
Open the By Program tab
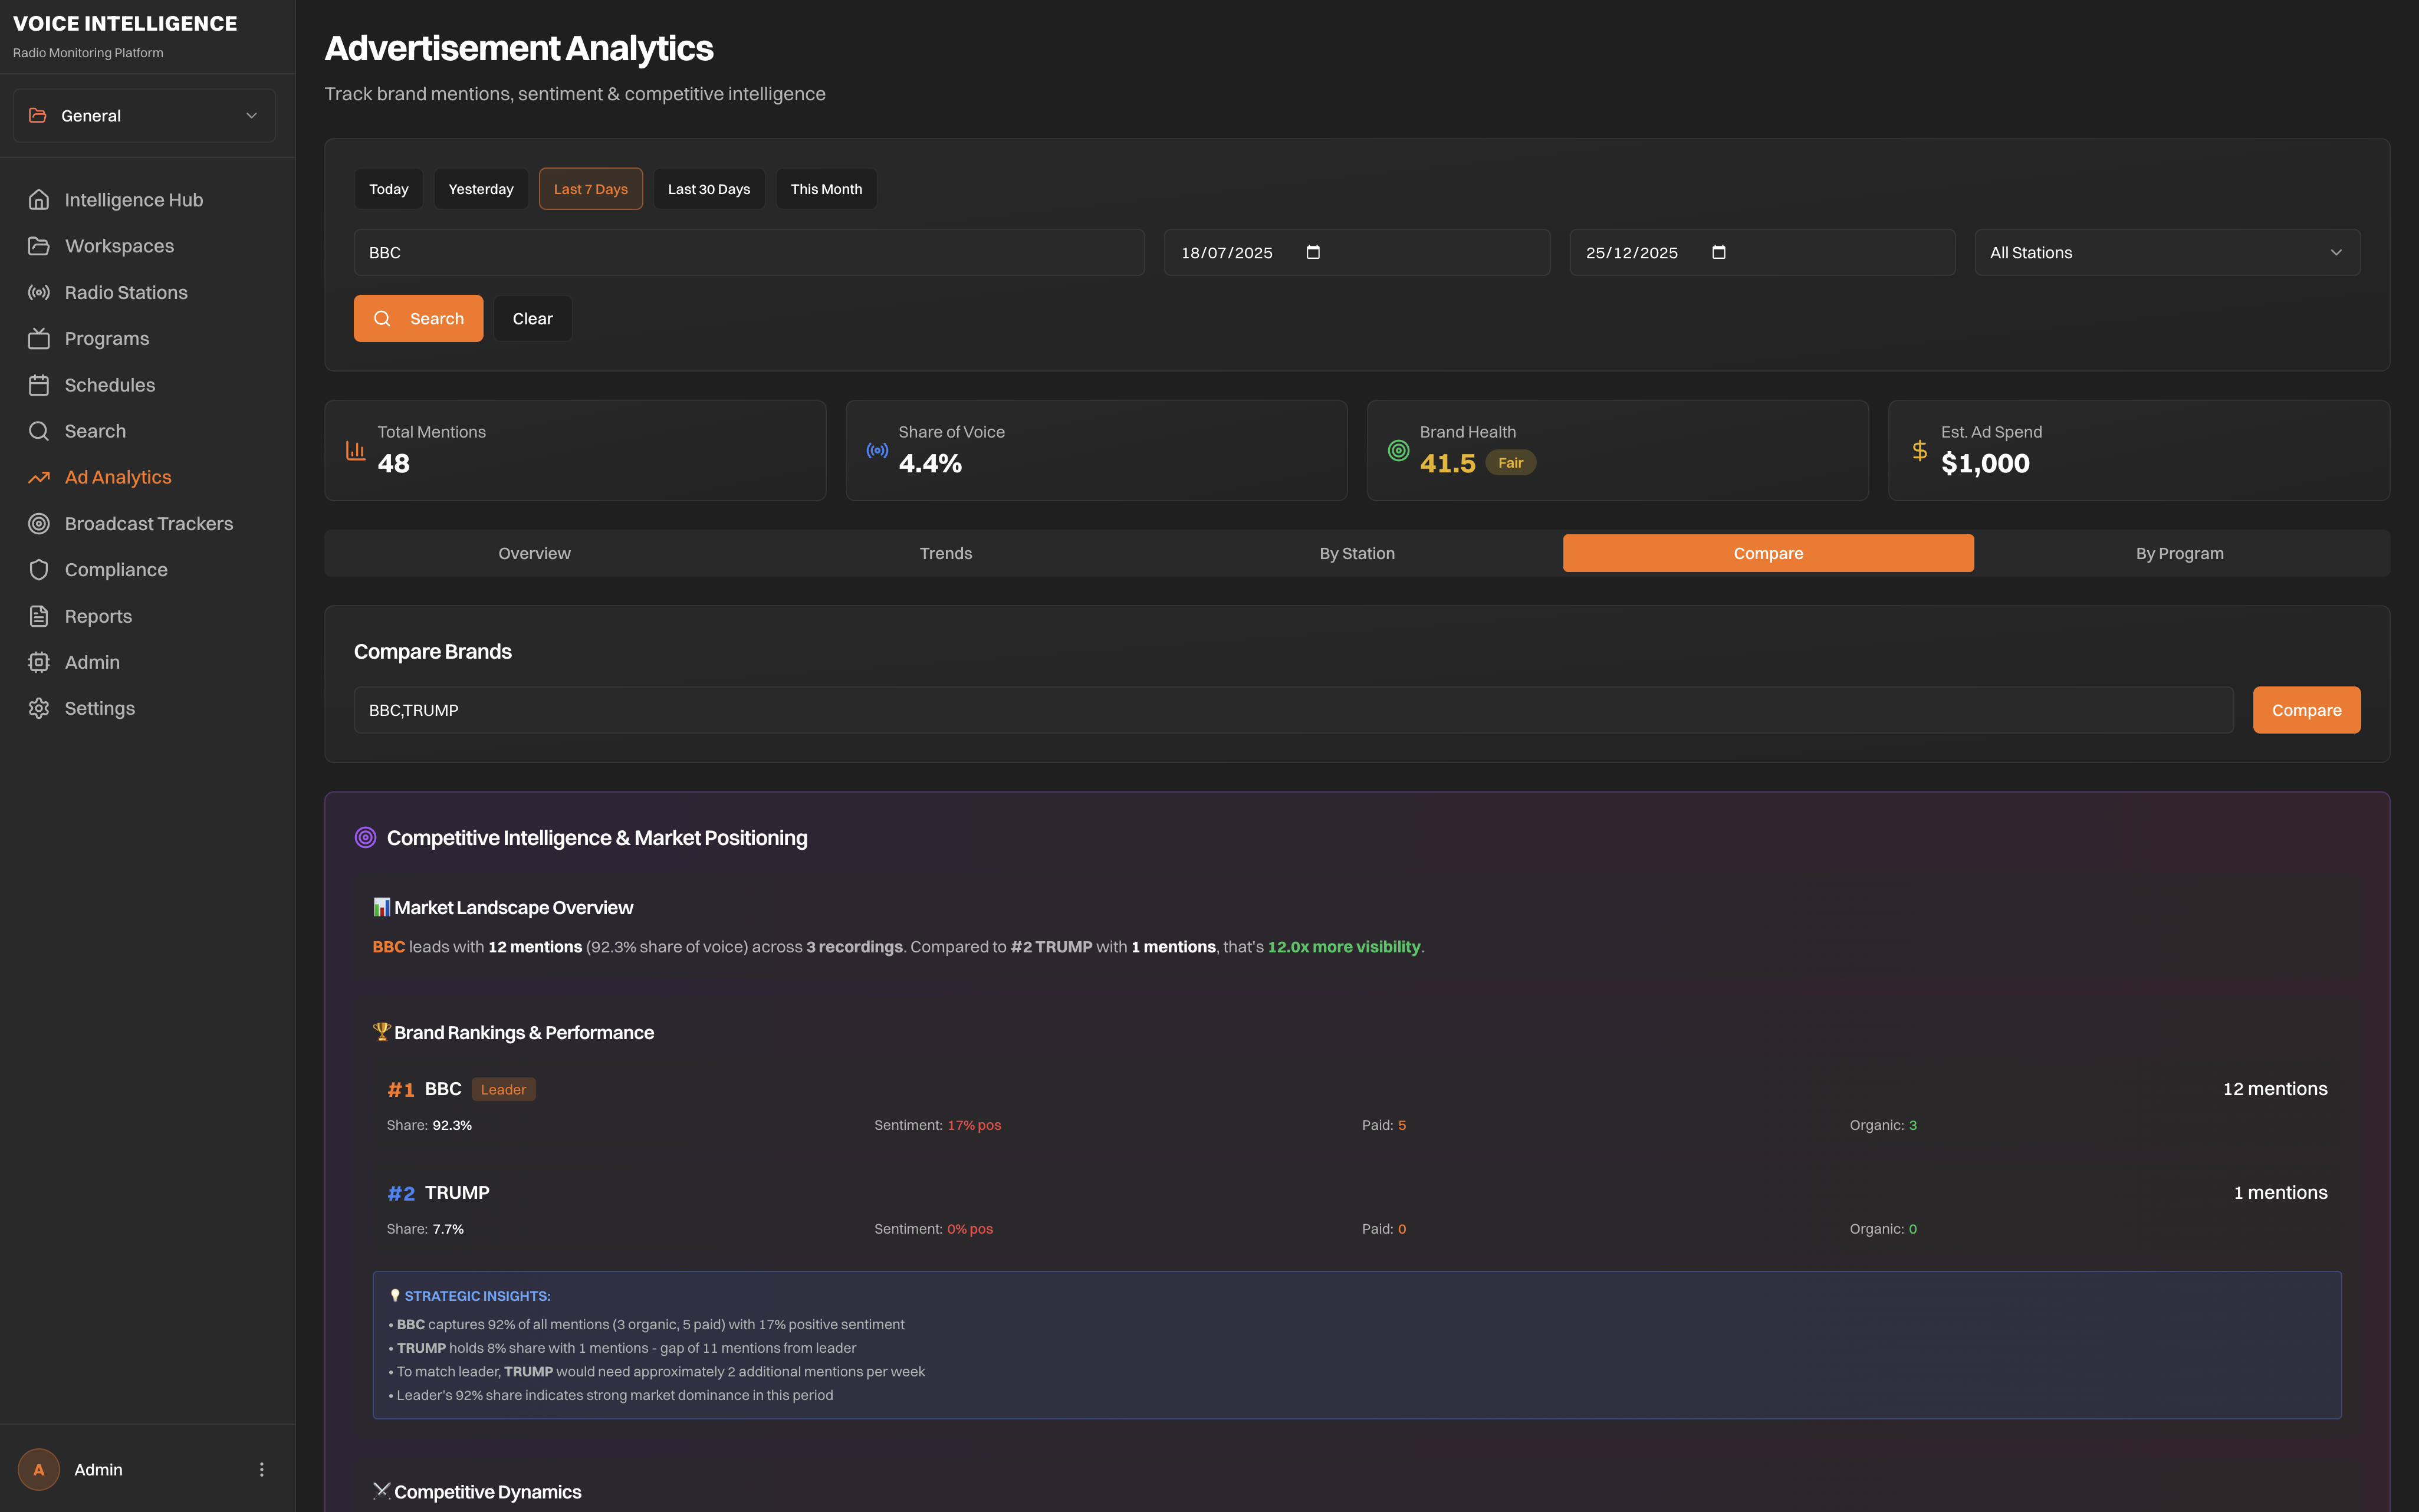click(2179, 553)
